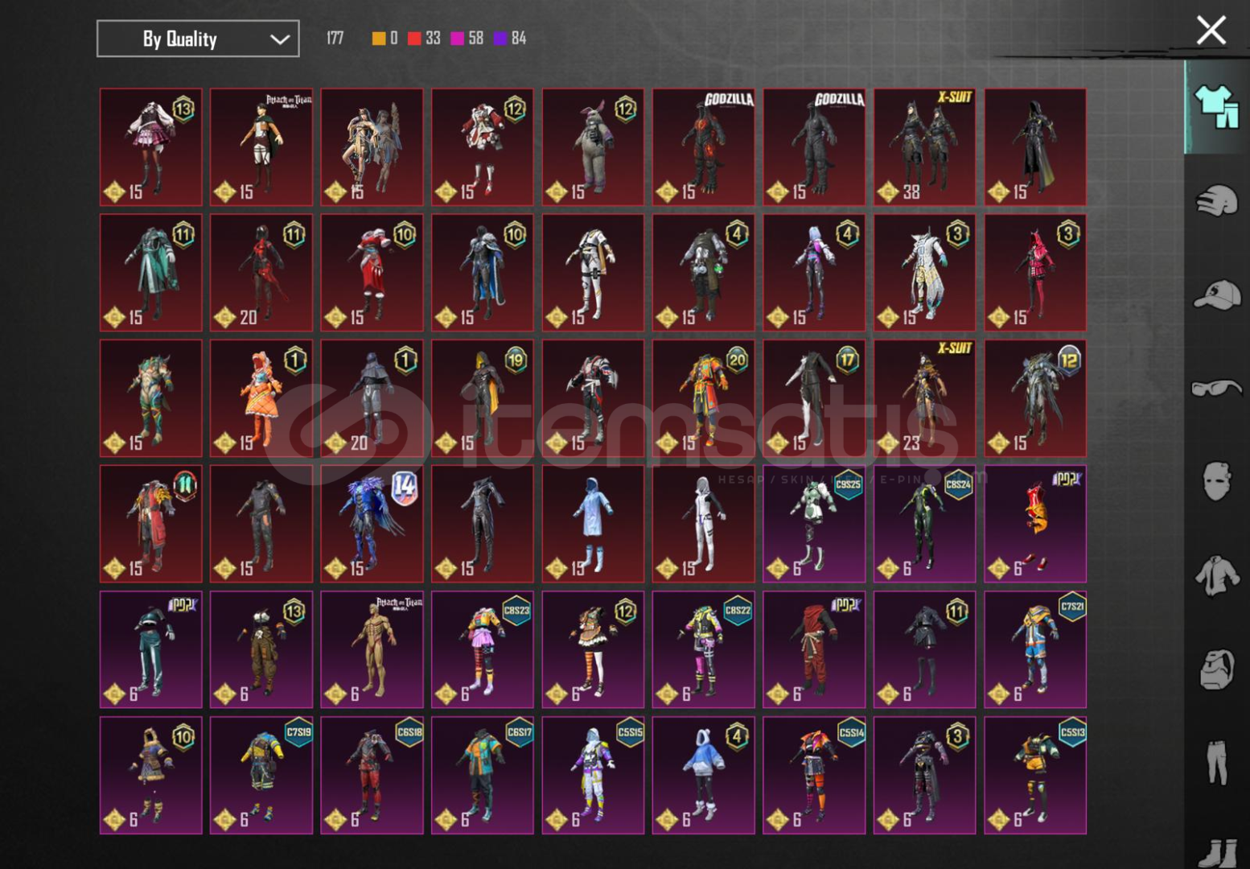
Task: Pick the blue winged outfit with badge 14
Action: 372,524
